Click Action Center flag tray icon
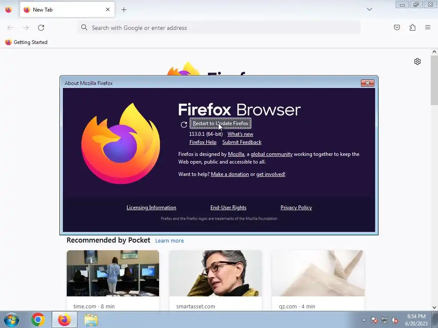This screenshot has height=328, width=438. (x=374, y=320)
